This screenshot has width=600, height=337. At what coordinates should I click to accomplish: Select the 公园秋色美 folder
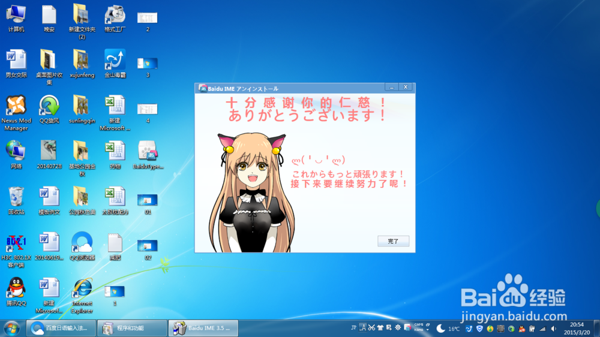(x=82, y=201)
